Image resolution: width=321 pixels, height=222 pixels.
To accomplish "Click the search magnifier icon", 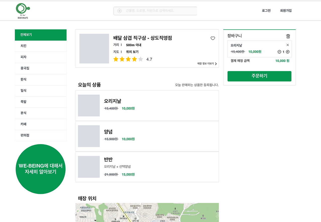I will (119, 11).
